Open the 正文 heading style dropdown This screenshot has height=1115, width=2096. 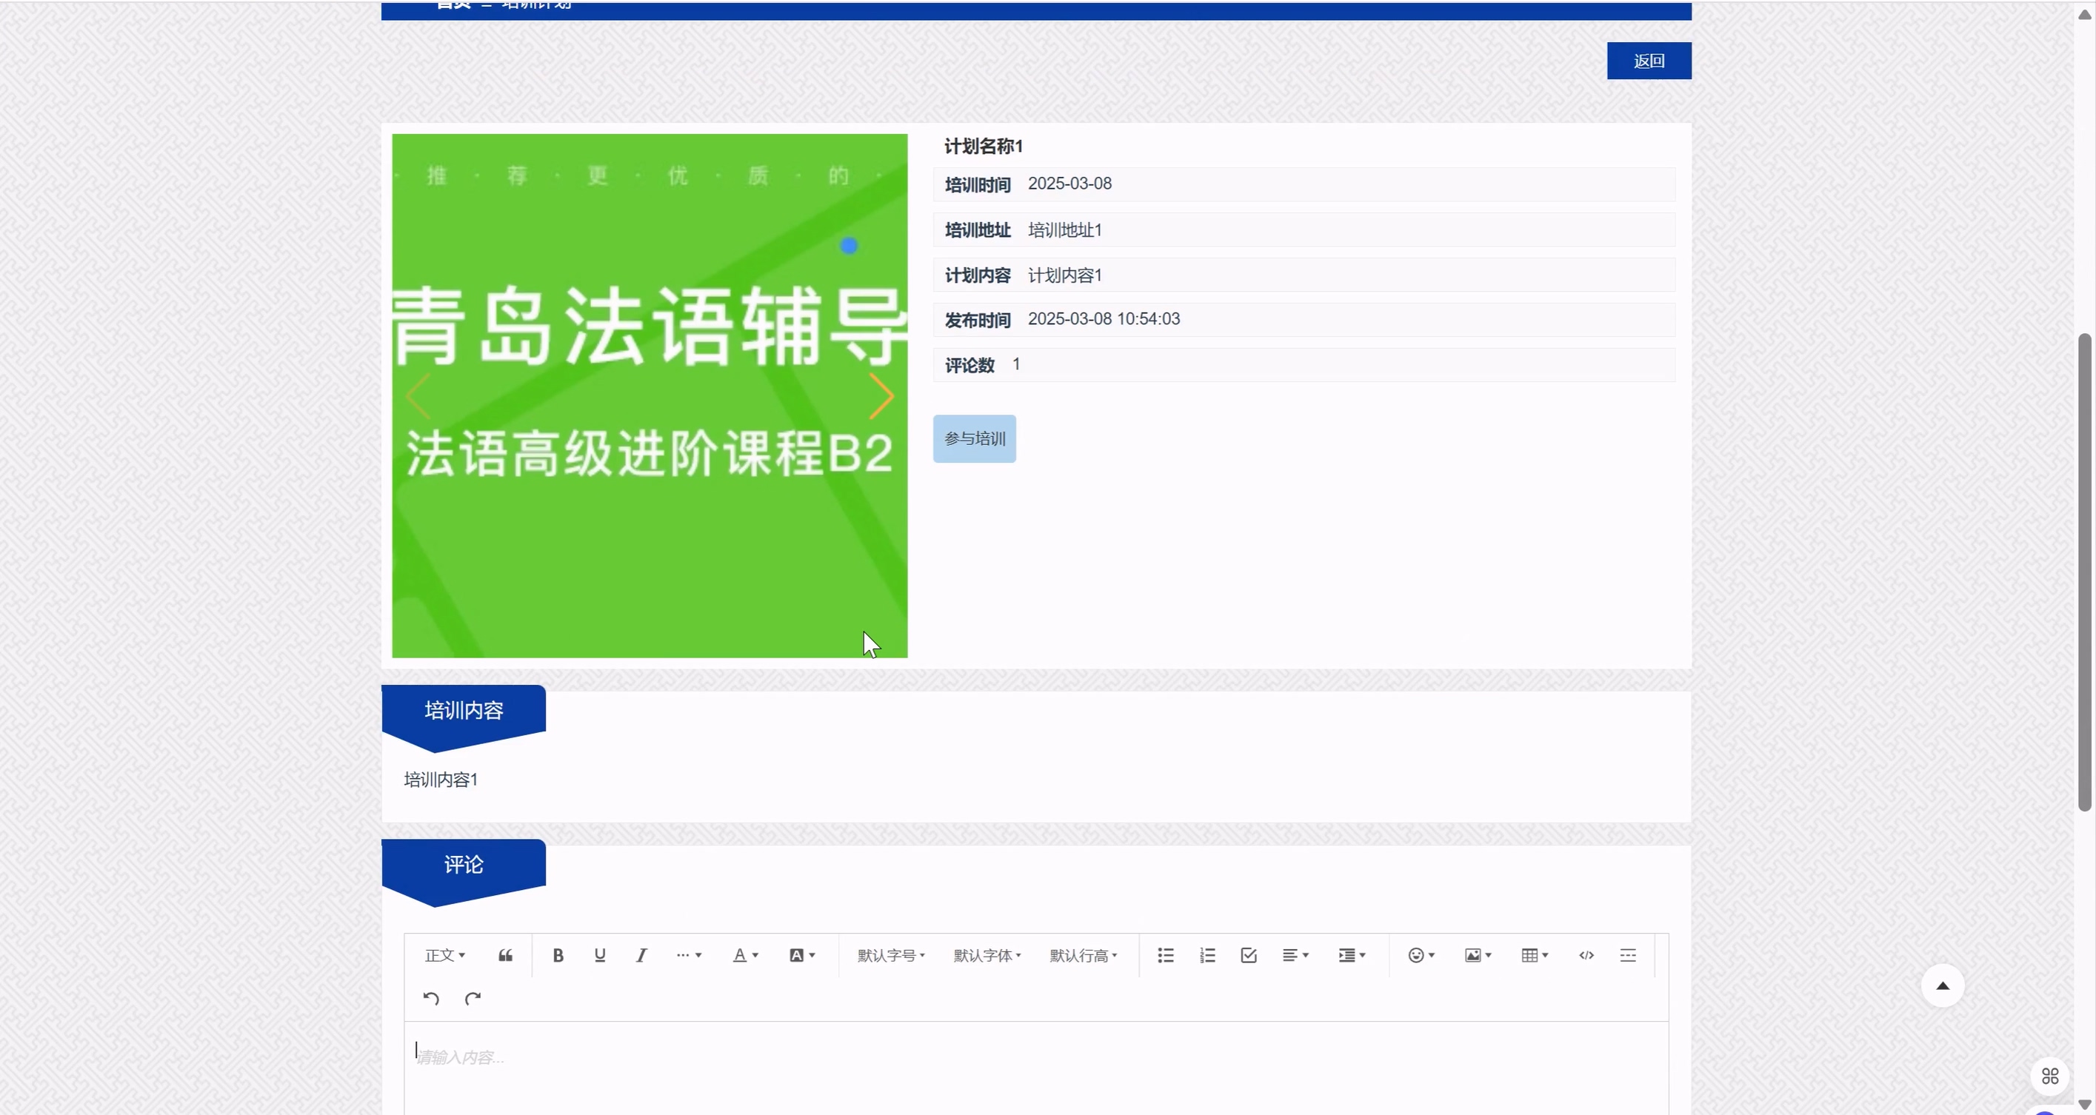[x=444, y=955]
